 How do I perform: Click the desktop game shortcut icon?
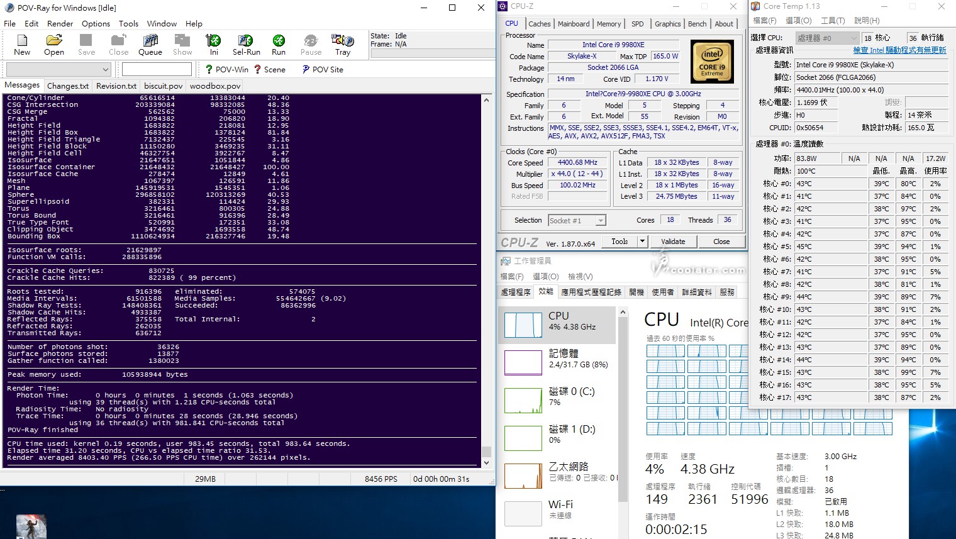31,527
